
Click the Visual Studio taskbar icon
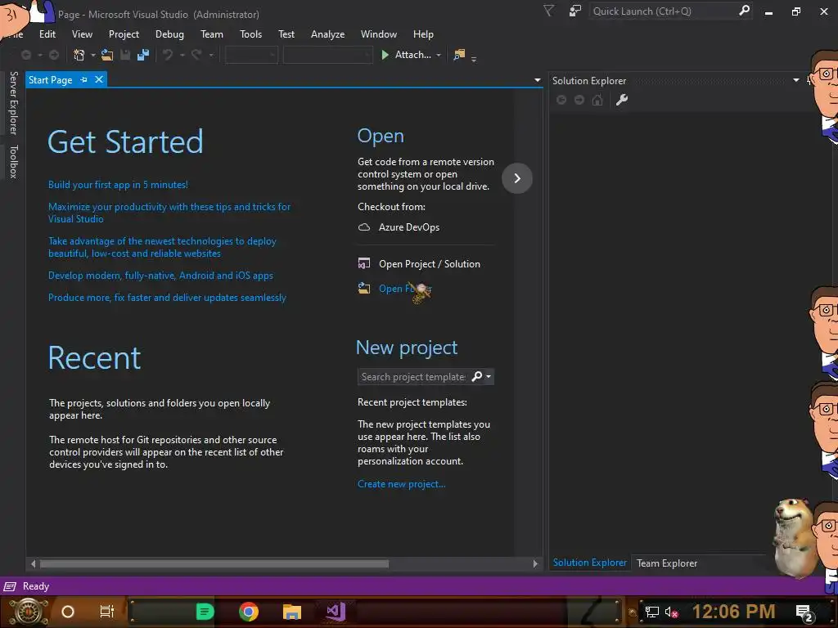[336, 612]
